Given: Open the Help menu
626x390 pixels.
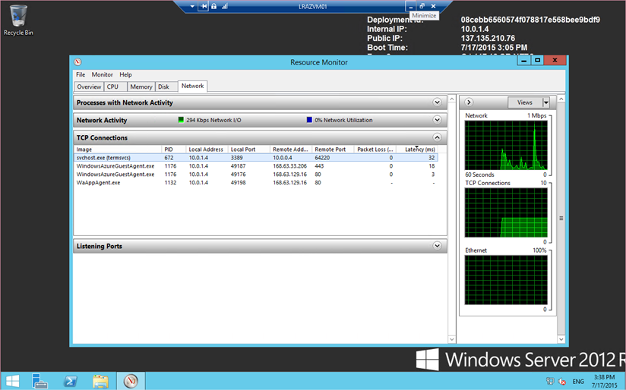Looking at the screenshot, I should click(x=125, y=74).
